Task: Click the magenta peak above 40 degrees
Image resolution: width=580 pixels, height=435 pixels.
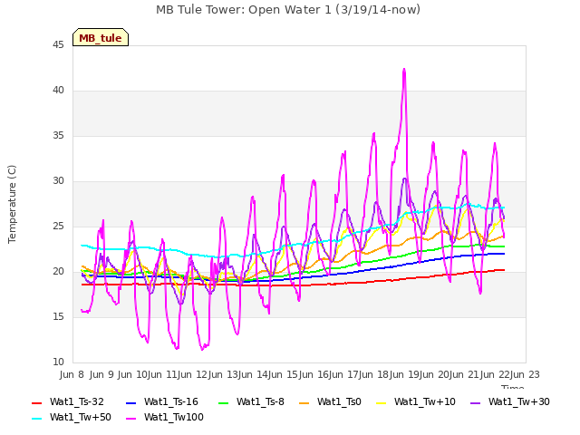Action: [x=404, y=71]
